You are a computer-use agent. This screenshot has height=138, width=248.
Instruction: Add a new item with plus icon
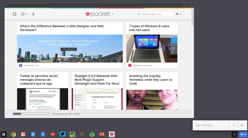point(33,14)
